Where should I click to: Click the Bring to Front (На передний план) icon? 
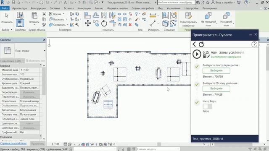[208, 16]
